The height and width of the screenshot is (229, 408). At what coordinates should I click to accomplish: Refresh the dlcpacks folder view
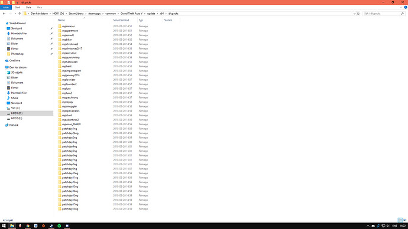358,14
